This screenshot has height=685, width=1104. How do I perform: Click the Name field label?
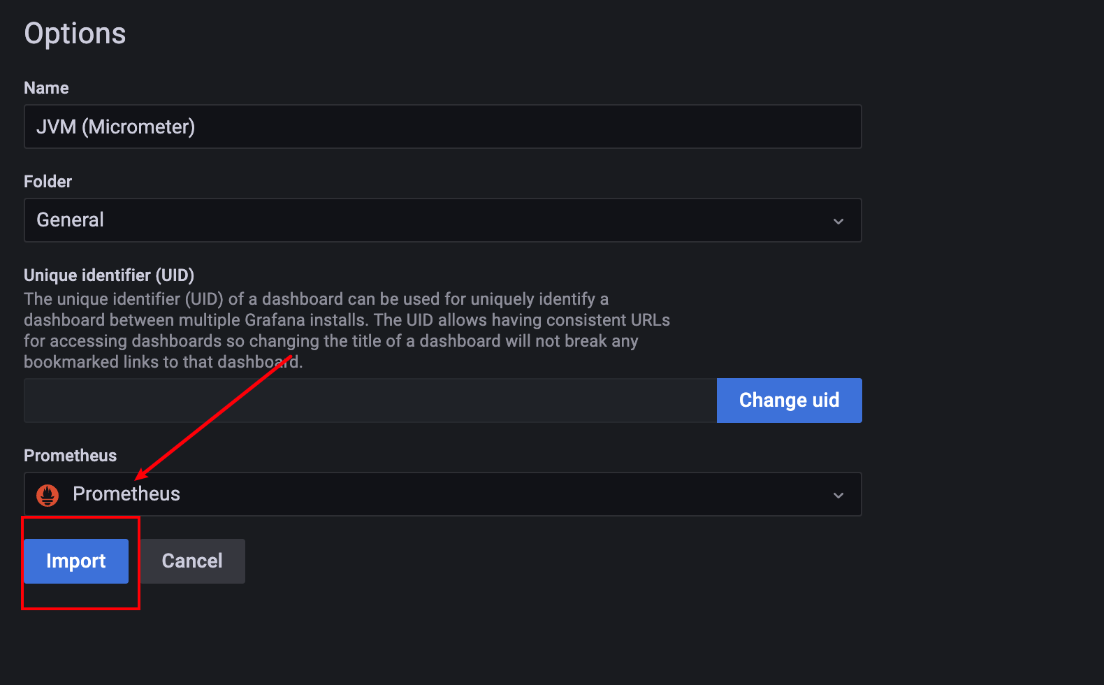[46, 88]
